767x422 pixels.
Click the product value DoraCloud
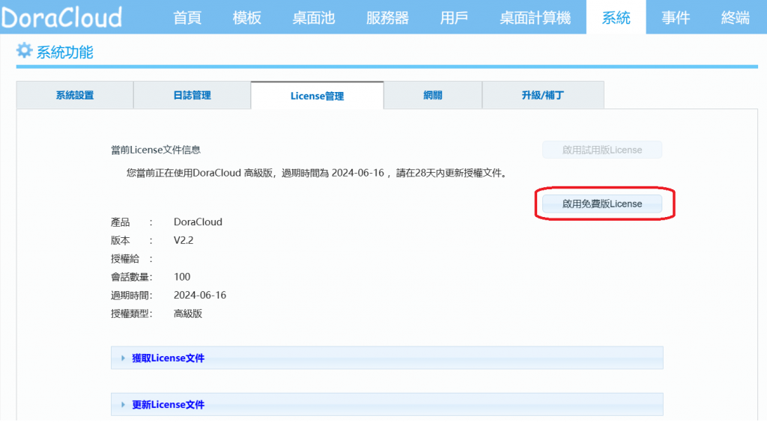coord(198,221)
